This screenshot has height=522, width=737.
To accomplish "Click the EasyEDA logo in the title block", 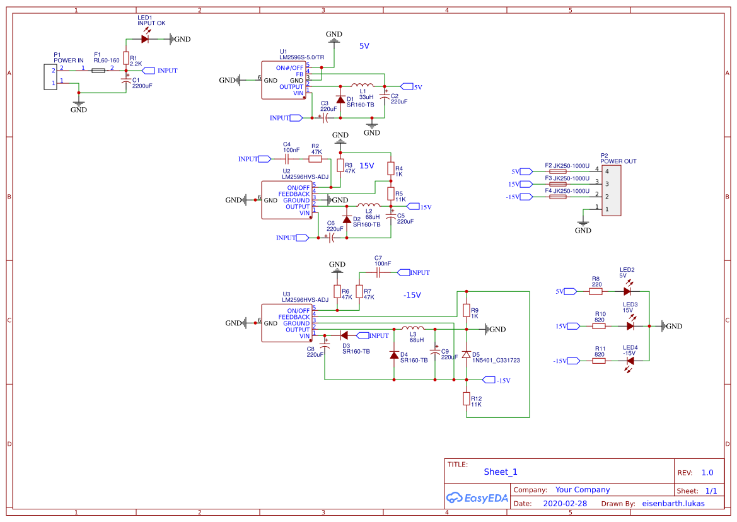I will (477, 498).
